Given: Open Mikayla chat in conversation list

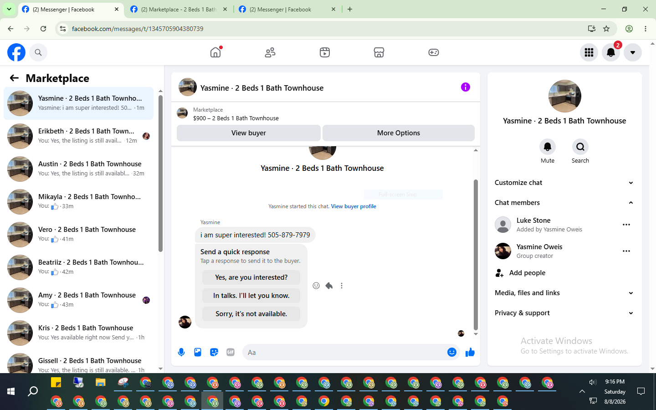Looking at the screenshot, I should tap(79, 202).
